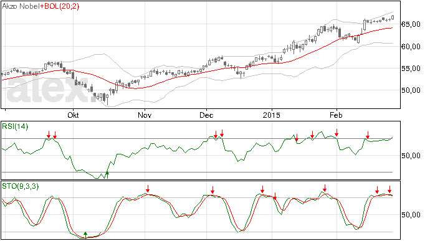This screenshot has height=241, width=430.
Task: Select the RSI(14) panel label
Action: pyautogui.click(x=15, y=126)
